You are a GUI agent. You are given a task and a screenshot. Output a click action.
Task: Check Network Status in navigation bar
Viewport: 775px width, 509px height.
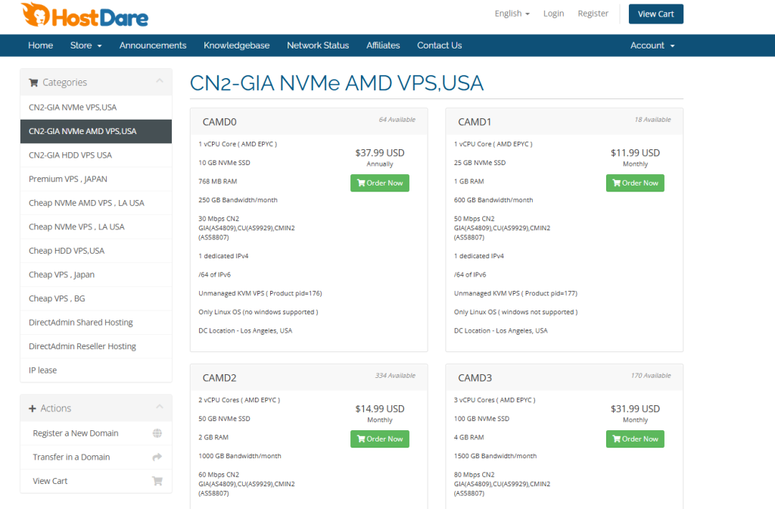tap(318, 45)
